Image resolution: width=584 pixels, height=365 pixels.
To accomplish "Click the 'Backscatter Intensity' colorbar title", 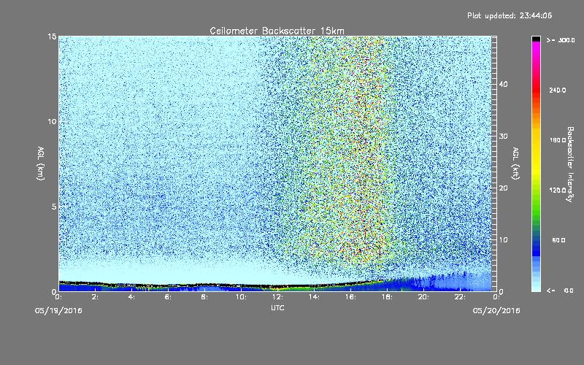I will (570, 164).
